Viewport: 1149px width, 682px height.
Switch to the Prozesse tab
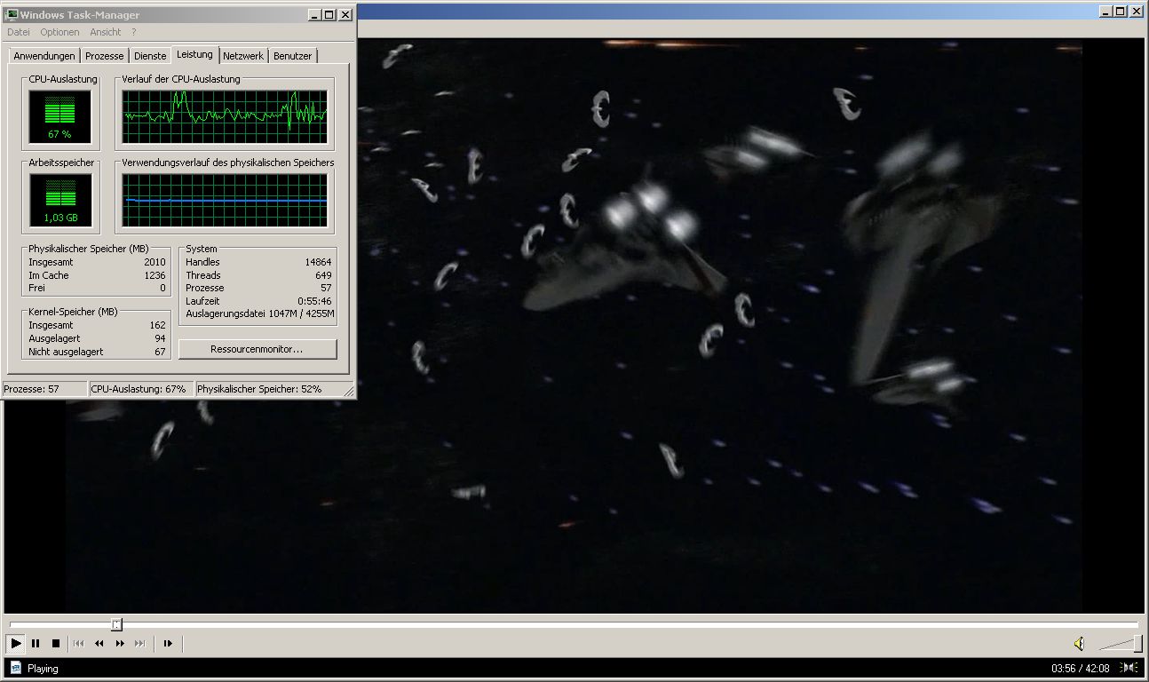click(x=104, y=56)
